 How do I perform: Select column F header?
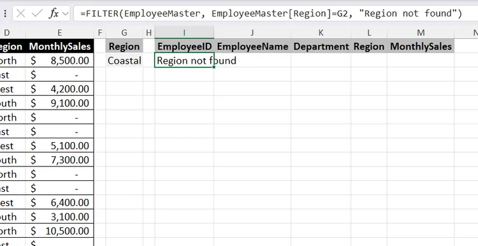click(99, 33)
